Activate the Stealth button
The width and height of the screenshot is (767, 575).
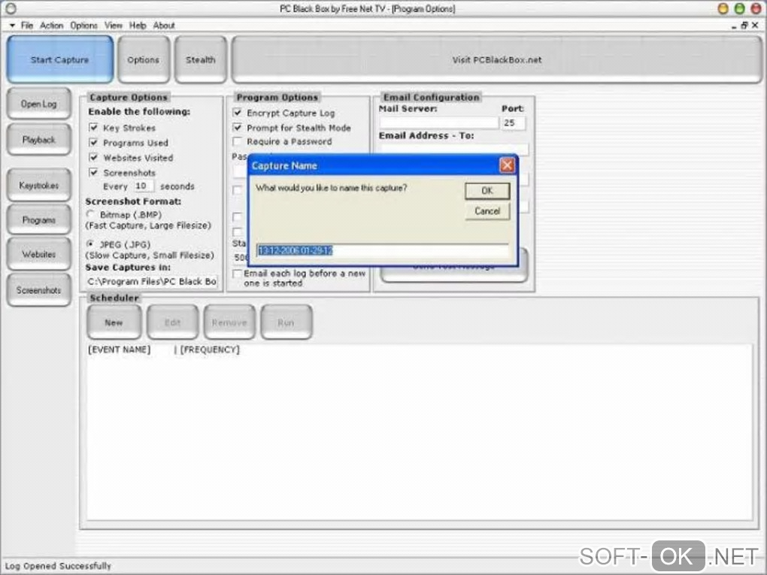tap(201, 59)
